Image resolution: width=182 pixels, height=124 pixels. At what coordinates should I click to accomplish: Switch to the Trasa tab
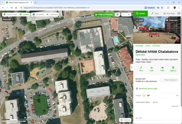pyautogui.click(x=155, y=13)
